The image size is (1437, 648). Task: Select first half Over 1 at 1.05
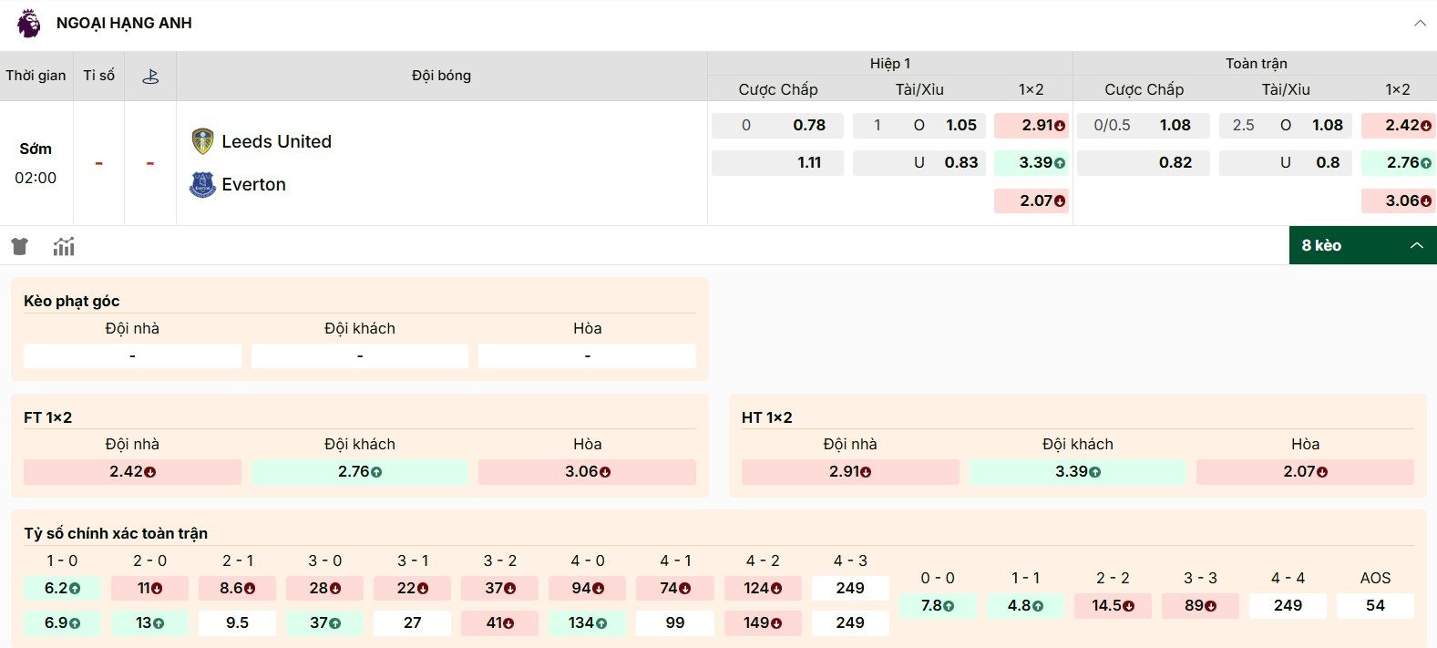point(919,126)
